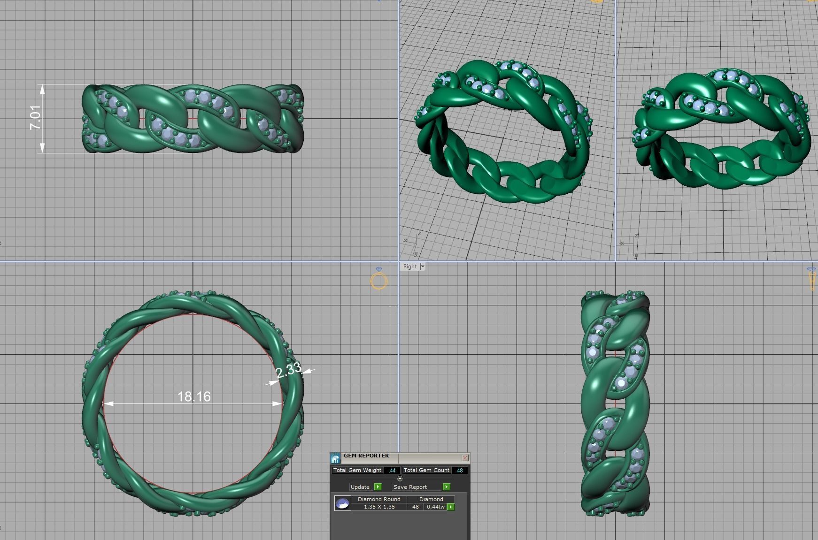Viewport: 818px width, 540px height.
Task: Select the Diamond Round gem thumbnail
Action: 343,503
